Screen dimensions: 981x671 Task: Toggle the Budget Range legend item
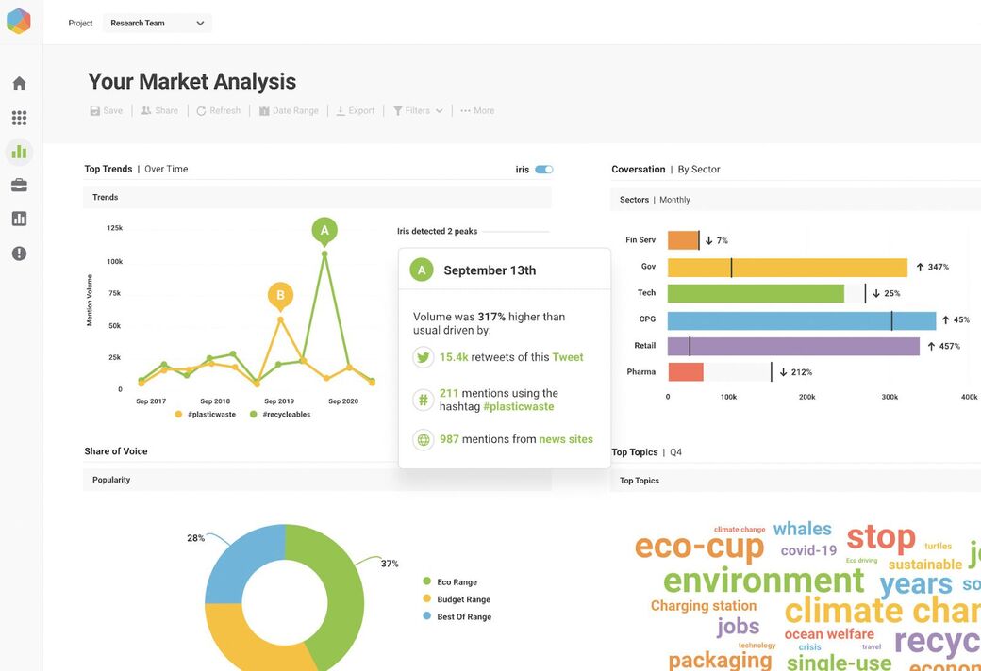[457, 599]
